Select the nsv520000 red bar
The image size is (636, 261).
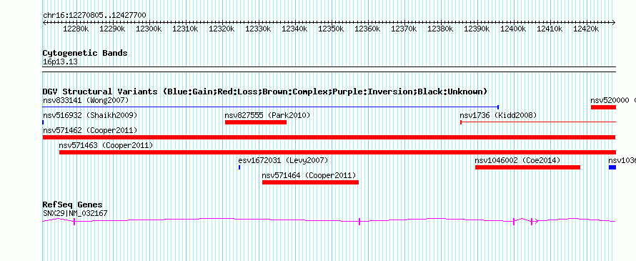pos(604,107)
